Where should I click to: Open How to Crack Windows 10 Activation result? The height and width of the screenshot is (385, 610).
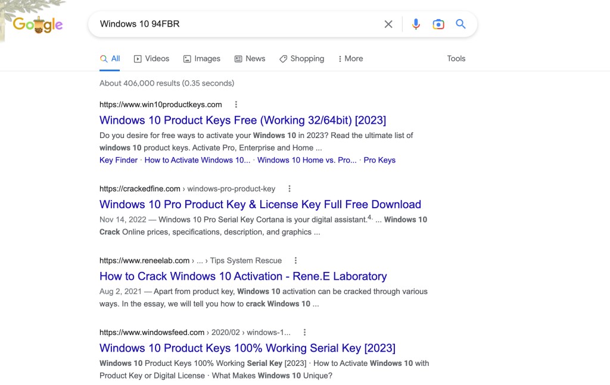click(243, 276)
